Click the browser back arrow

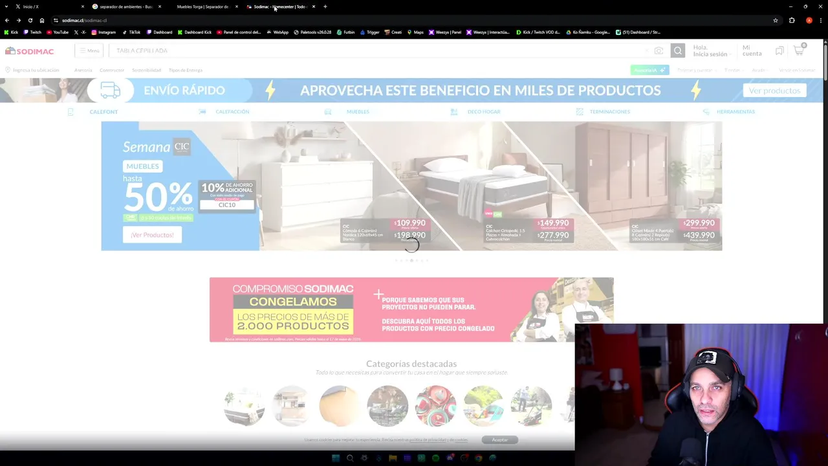click(7, 20)
